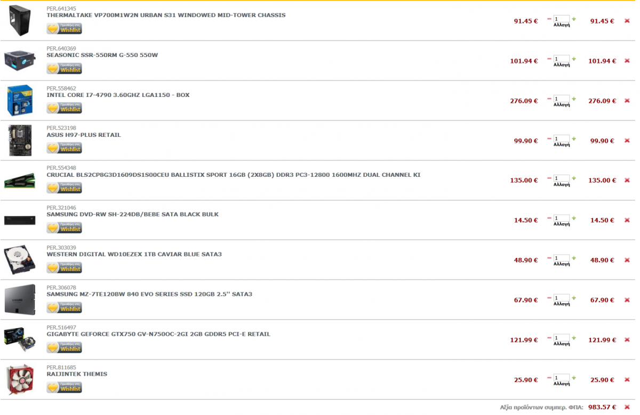Image resolution: width=640 pixels, height=415 pixels.
Task: Click Αλλαγή for the Samsung 840 EVO row
Action: [562, 304]
